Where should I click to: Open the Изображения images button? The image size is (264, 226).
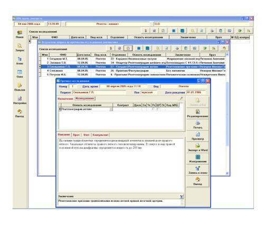[x=197, y=159]
